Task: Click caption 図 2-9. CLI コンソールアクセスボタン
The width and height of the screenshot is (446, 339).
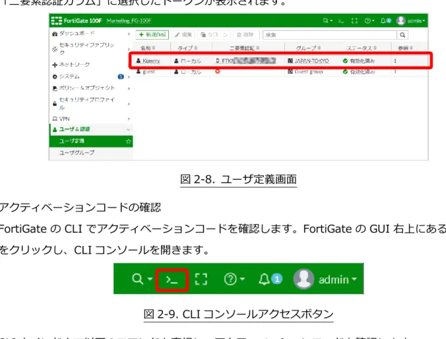Action: pos(239,314)
